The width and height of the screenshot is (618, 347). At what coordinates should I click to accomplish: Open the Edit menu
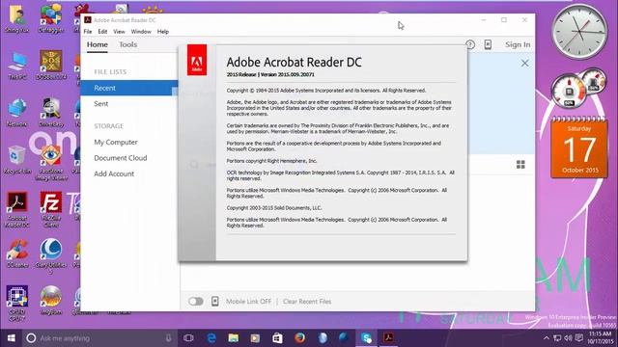pyautogui.click(x=102, y=32)
